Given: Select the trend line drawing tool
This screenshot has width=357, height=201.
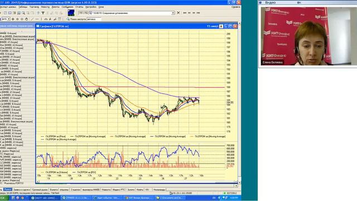Looking at the screenshot, I should [32, 19].
